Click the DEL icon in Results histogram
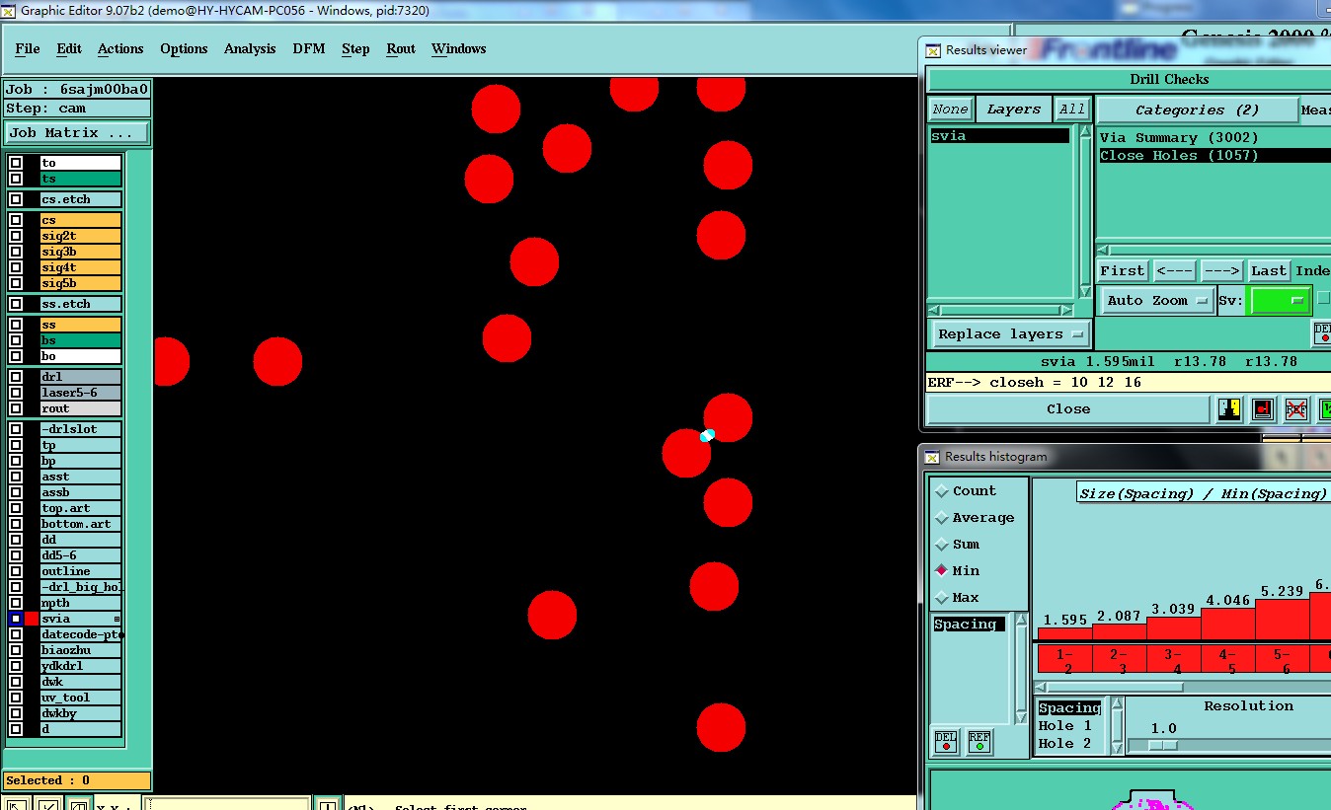This screenshot has height=810, width=1331. point(946,741)
